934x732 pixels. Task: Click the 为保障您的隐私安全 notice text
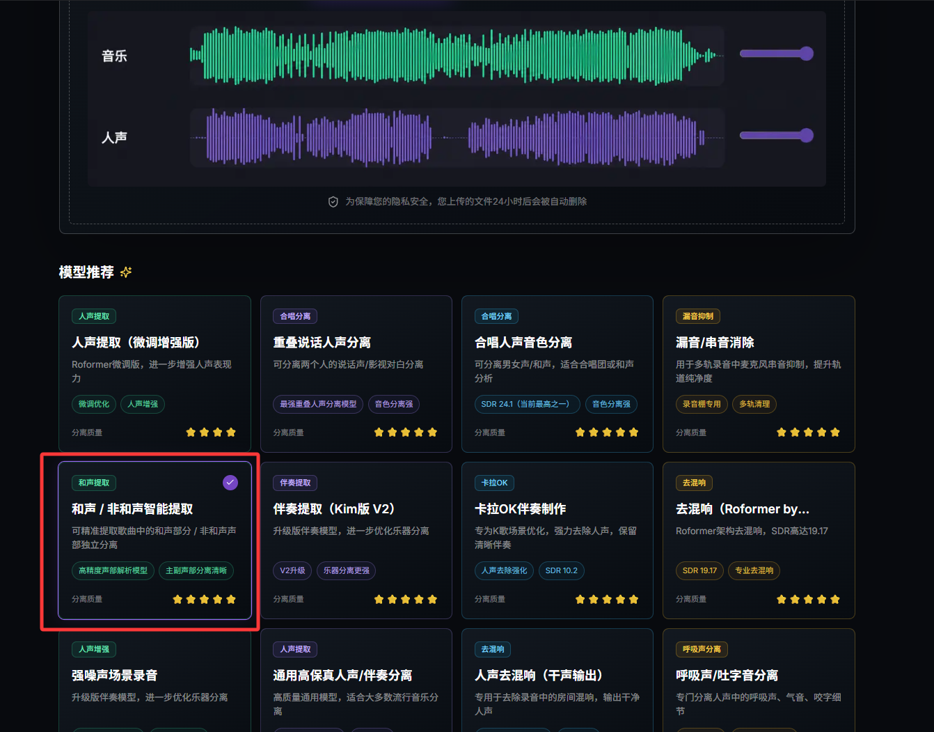point(466,201)
